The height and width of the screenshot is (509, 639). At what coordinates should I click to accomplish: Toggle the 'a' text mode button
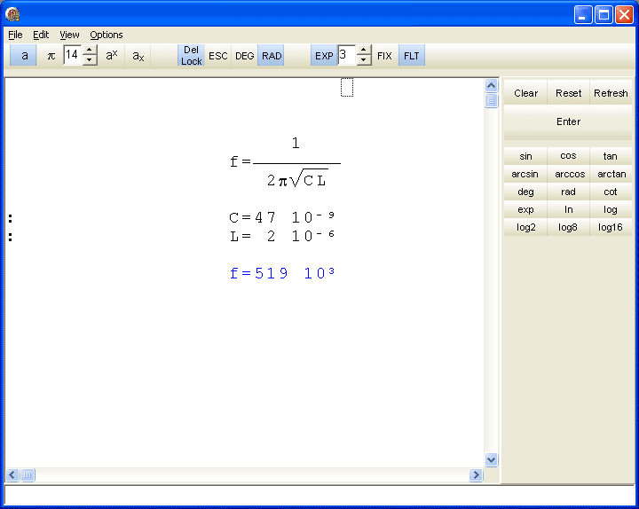click(x=23, y=55)
